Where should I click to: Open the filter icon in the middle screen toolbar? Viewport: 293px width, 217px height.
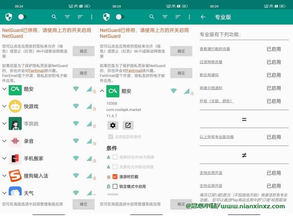pyautogui.click(x=165, y=17)
